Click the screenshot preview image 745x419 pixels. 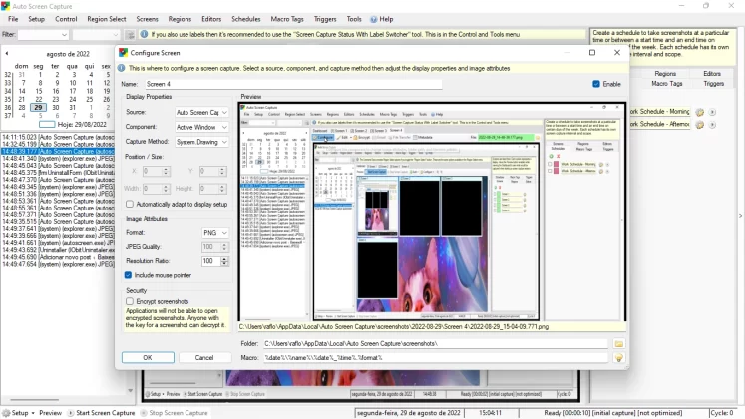pyautogui.click(x=432, y=211)
